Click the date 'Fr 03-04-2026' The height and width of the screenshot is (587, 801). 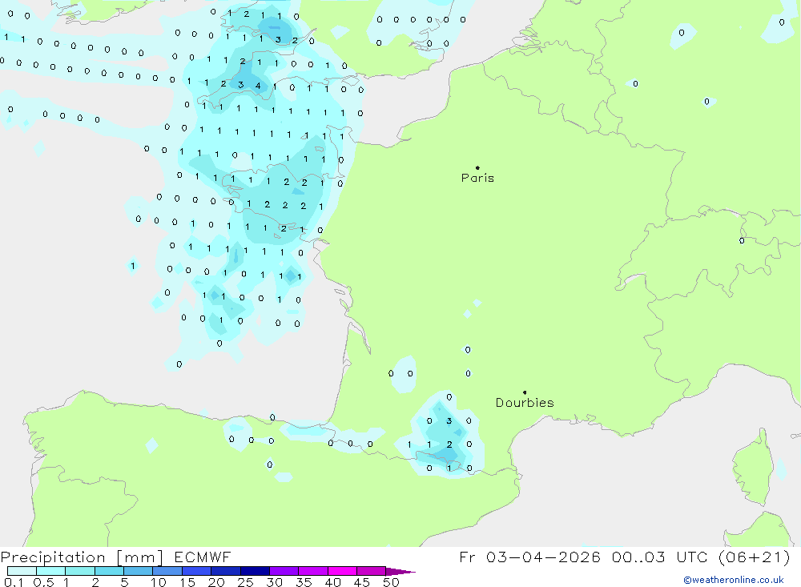click(529, 557)
